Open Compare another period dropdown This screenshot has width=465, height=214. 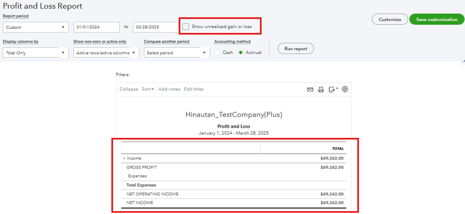coord(177,53)
